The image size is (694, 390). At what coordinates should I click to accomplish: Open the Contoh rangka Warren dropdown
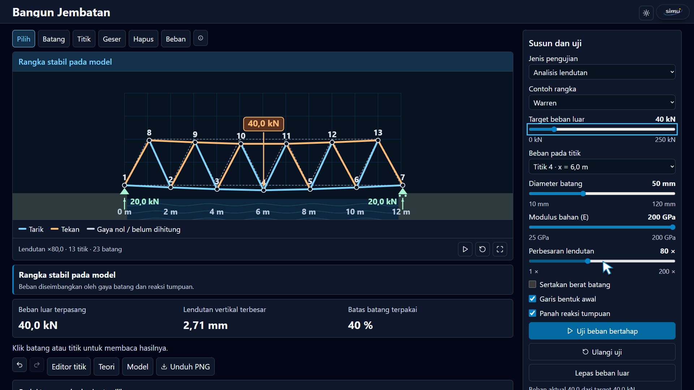602,103
